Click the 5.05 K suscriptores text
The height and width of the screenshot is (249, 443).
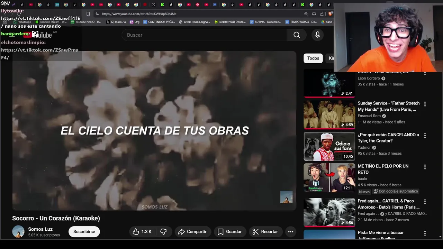click(x=44, y=235)
